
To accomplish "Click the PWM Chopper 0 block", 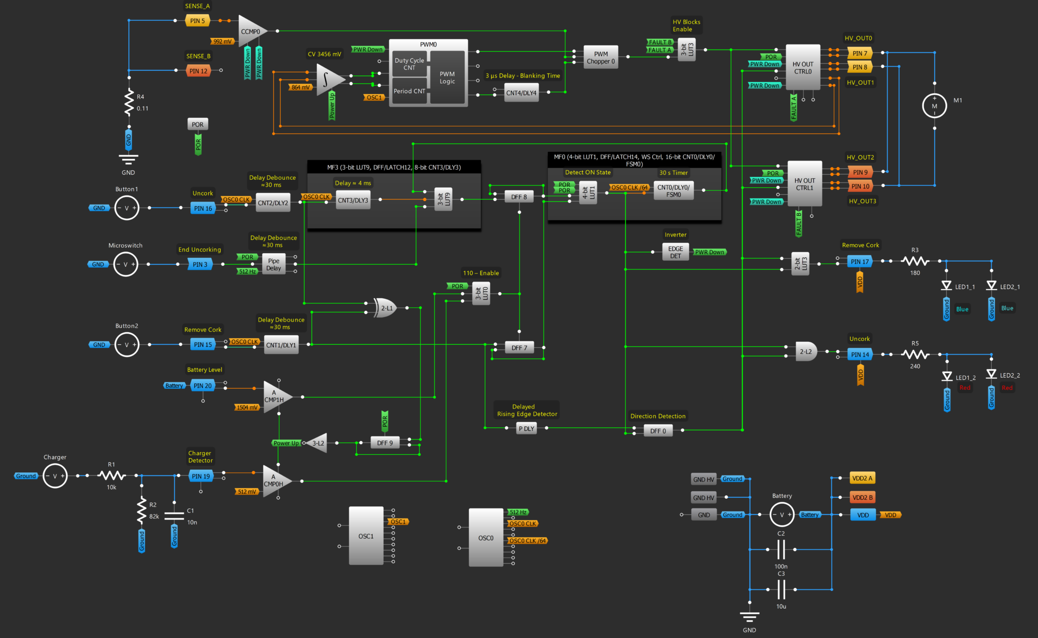I will point(601,58).
